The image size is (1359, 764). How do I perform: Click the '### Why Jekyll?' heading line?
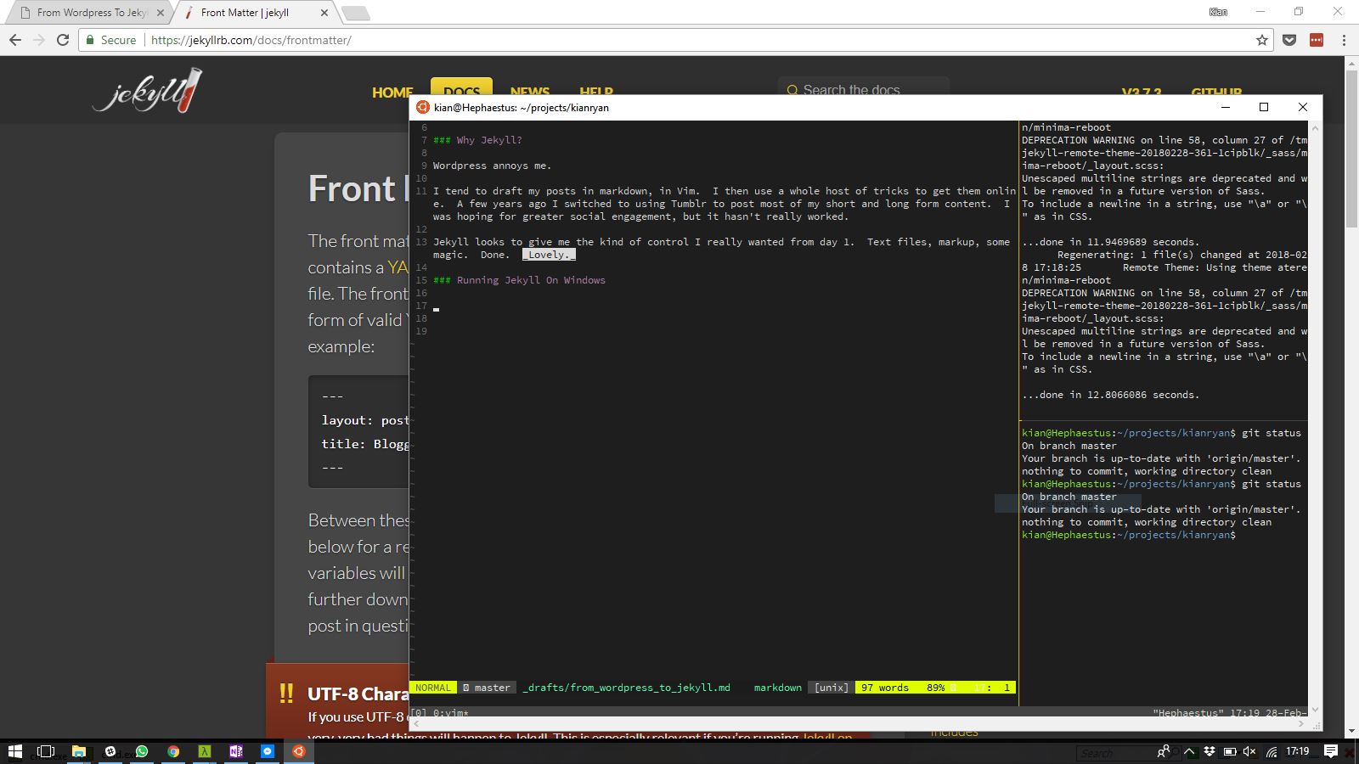click(477, 140)
